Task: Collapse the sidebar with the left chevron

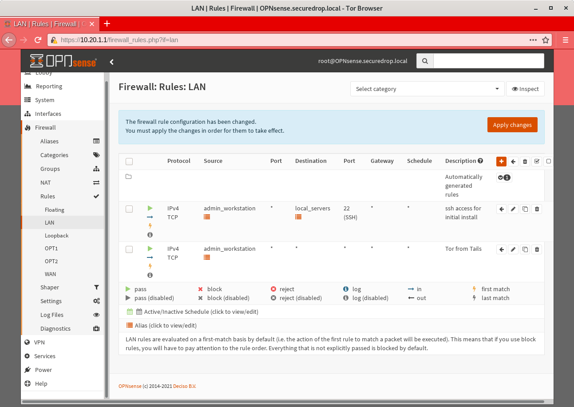Action: coord(111,62)
